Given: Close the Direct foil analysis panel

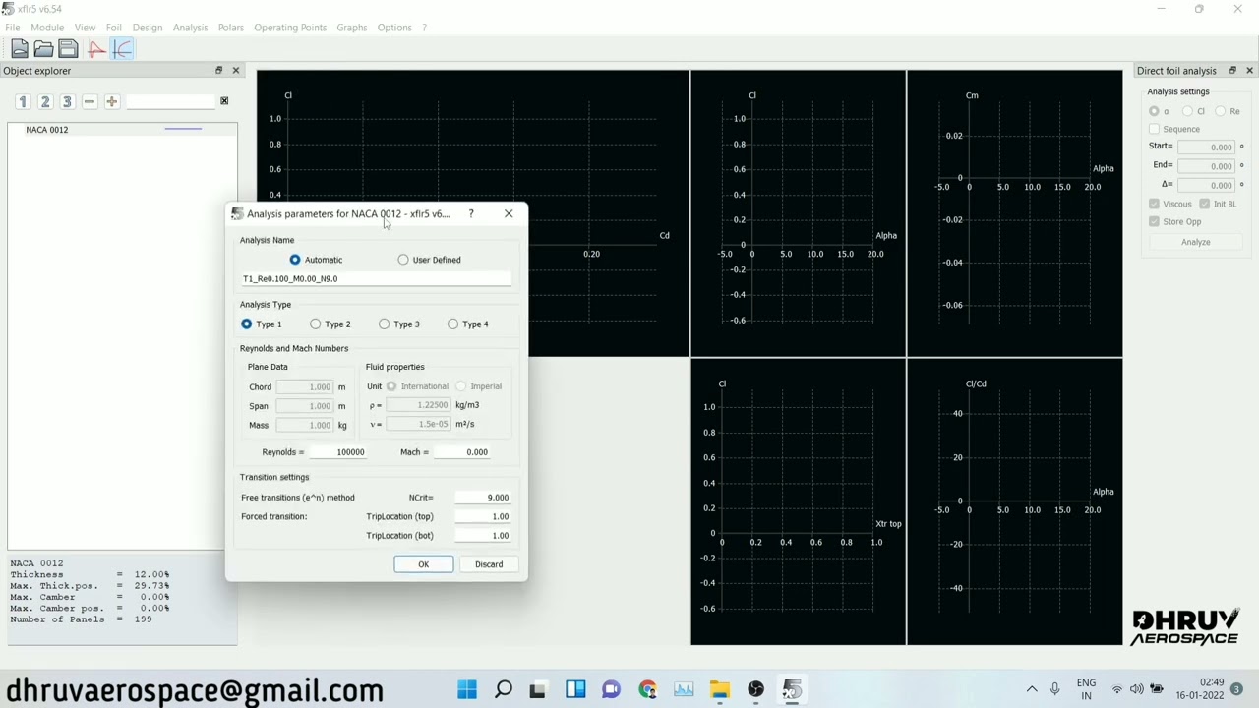Looking at the screenshot, I should point(1249,71).
